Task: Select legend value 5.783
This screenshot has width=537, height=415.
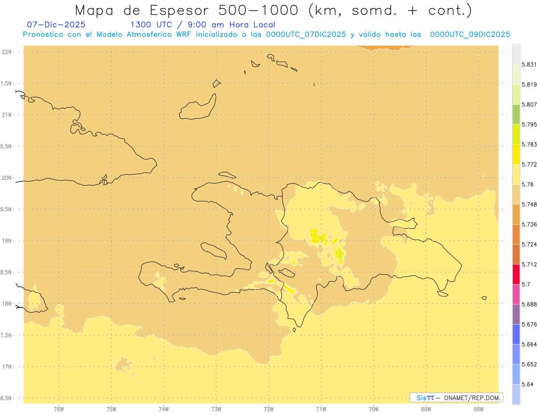Action: point(529,144)
